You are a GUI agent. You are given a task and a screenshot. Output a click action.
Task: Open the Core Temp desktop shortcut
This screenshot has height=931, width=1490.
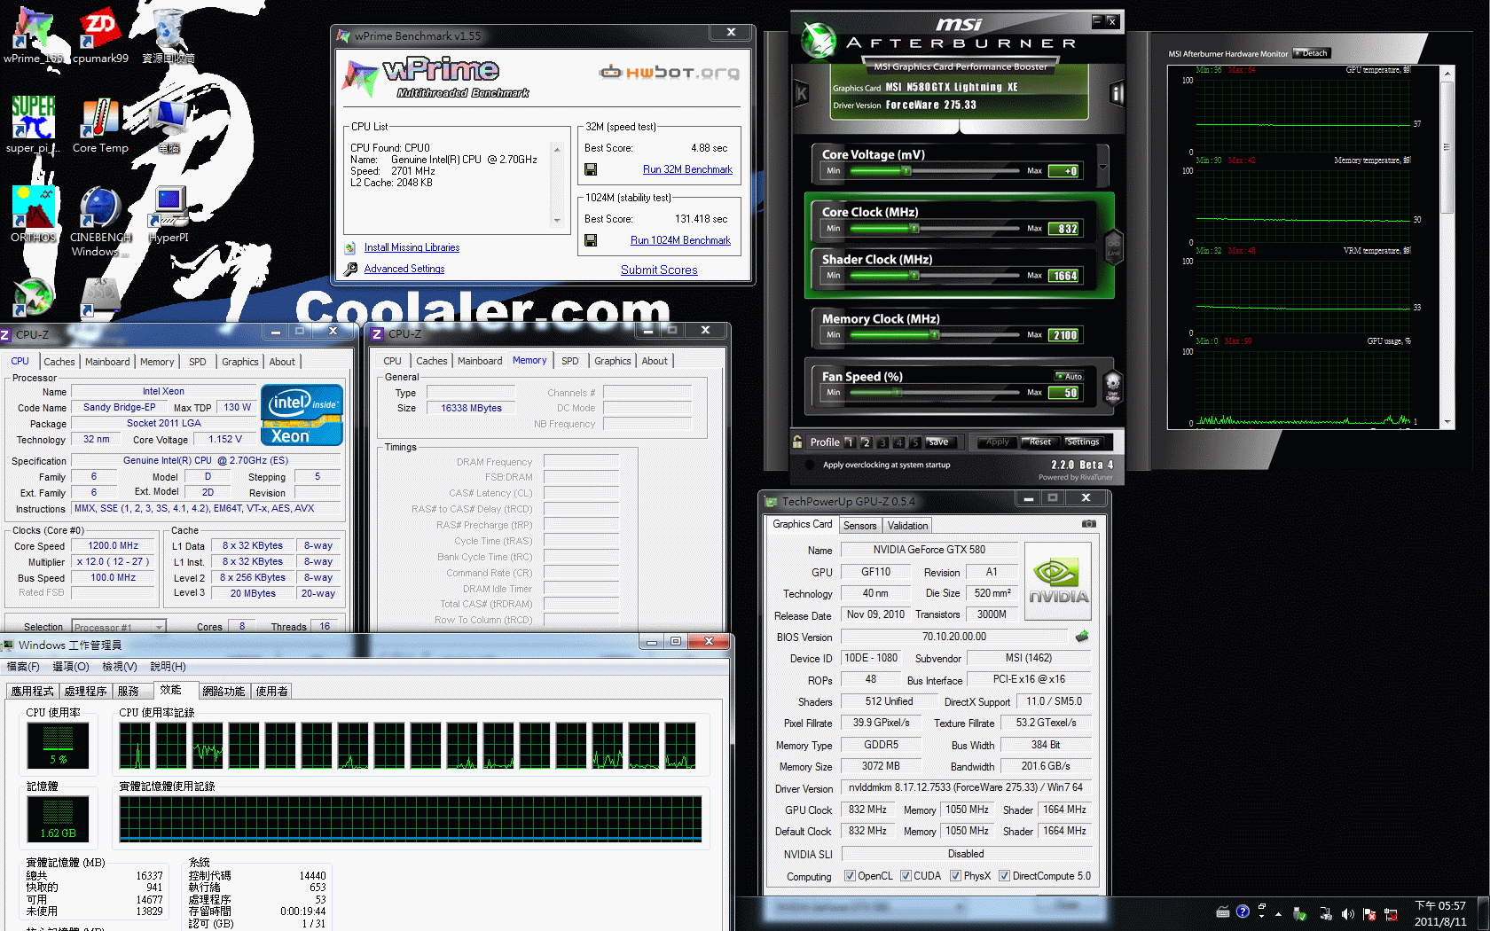(x=100, y=124)
